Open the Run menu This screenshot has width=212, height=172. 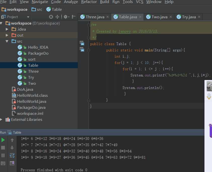[x=116, y=2]
